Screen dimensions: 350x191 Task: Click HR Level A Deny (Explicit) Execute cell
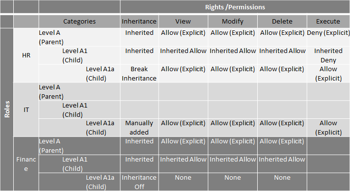[328, 37]
